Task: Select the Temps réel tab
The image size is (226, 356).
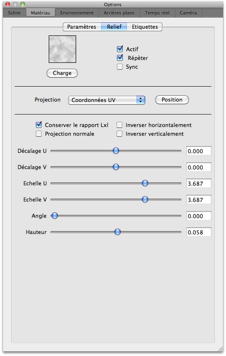Action: [157, 13]
